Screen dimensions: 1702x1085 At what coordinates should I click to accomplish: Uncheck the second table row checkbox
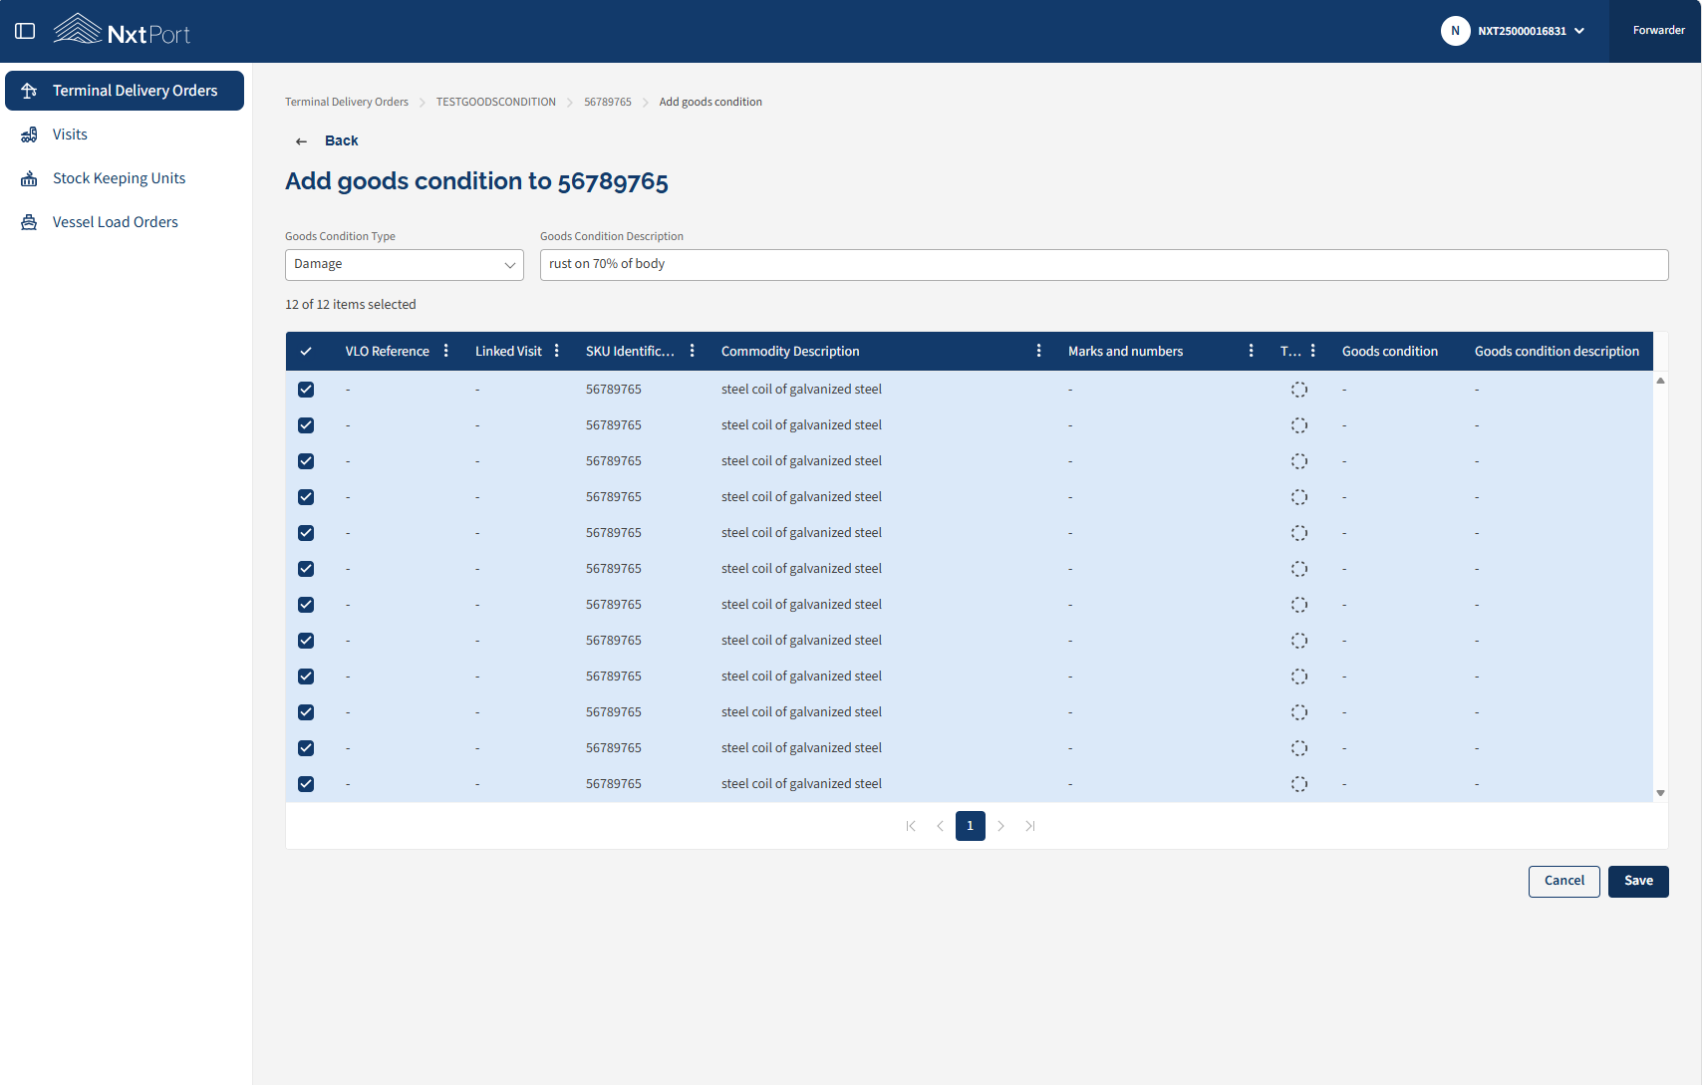point(306,425)
